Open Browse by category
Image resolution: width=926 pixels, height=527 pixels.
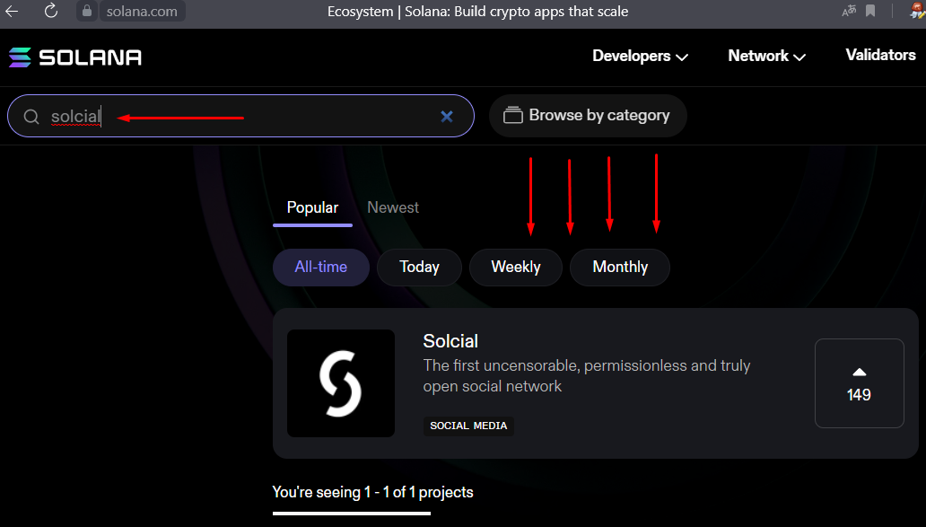588,116
